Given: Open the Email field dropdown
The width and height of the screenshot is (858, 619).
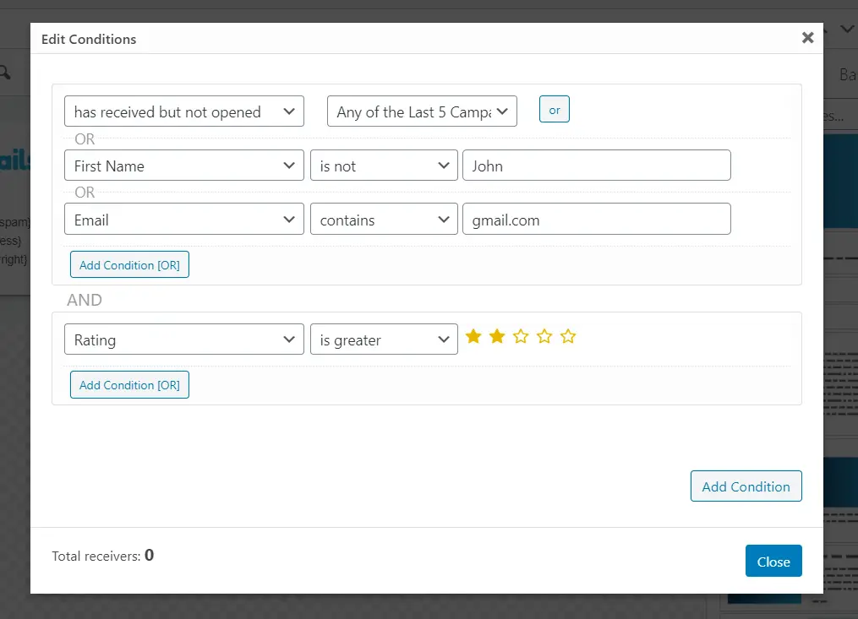Looking at the screenshot, I should (x=184, y=219).
